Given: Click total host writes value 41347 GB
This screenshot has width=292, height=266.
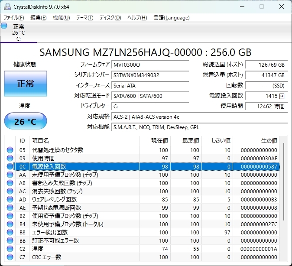Looking at the screenshot, I should 266,75.
